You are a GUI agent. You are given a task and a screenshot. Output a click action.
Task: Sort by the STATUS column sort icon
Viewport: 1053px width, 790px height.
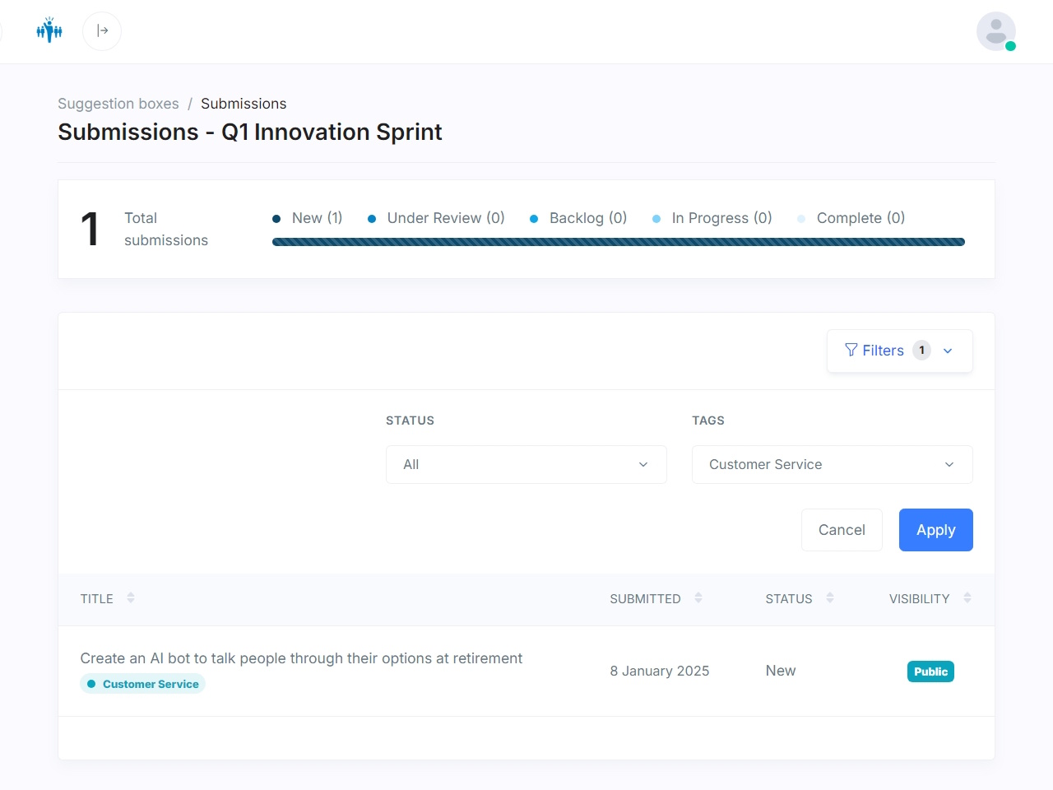[x=830, y=598]
